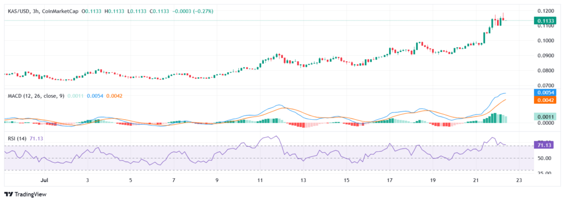Select the 3h interval label
Screen dimensions: 565x202
coord(35,11)
